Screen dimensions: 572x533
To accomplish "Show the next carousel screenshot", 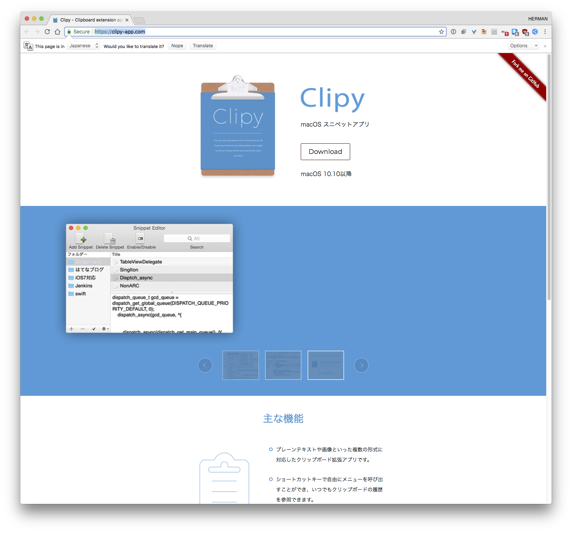I will click(x=361, y=365).
